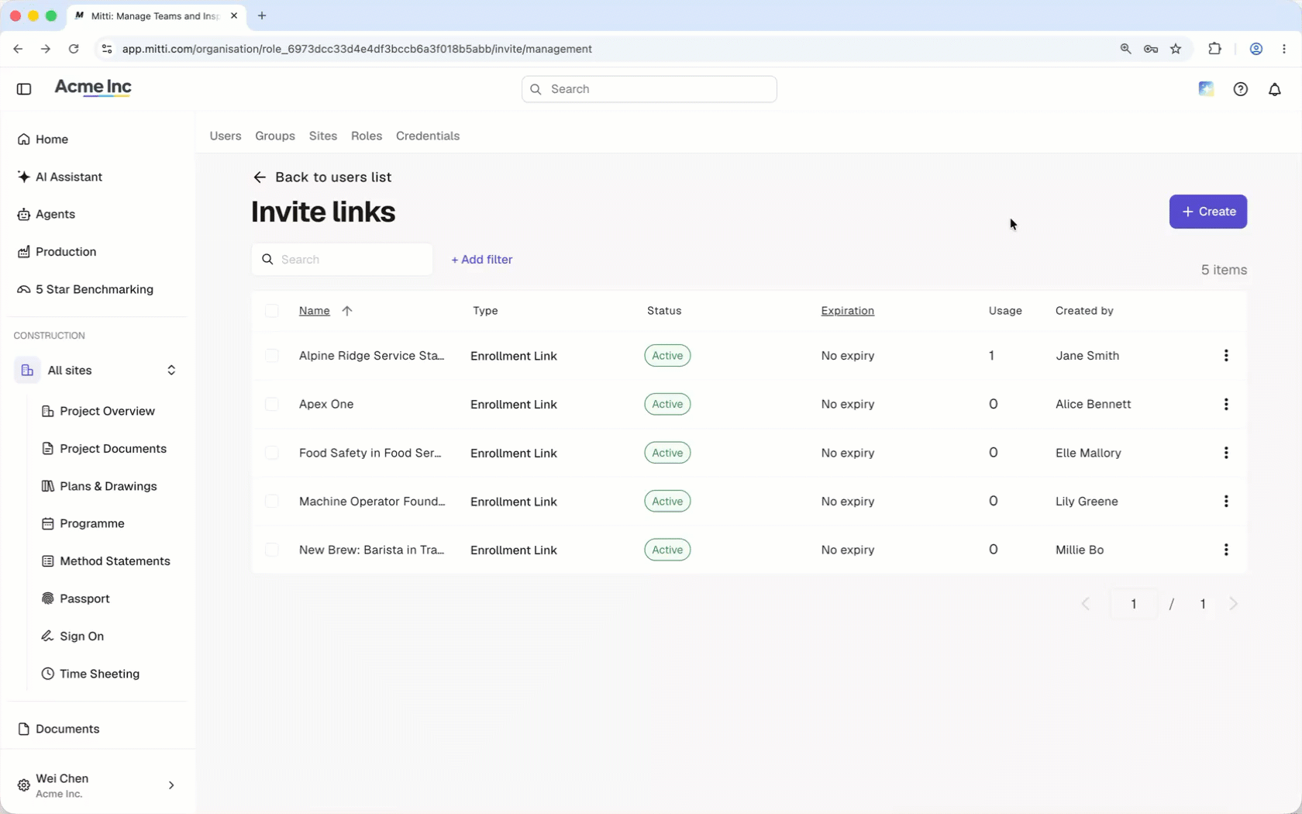Open row actions menu for Alpine Ridge
Screen dimensions: 1302x814
click(1226, 356)
